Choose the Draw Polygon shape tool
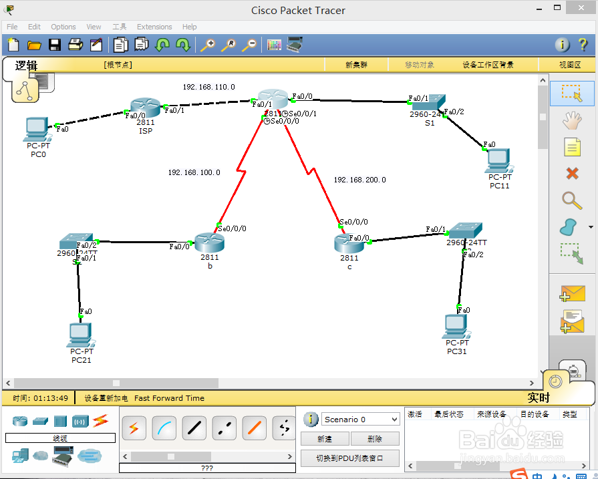The width and height of the screenshot is (598, 479). click(568, 227)
